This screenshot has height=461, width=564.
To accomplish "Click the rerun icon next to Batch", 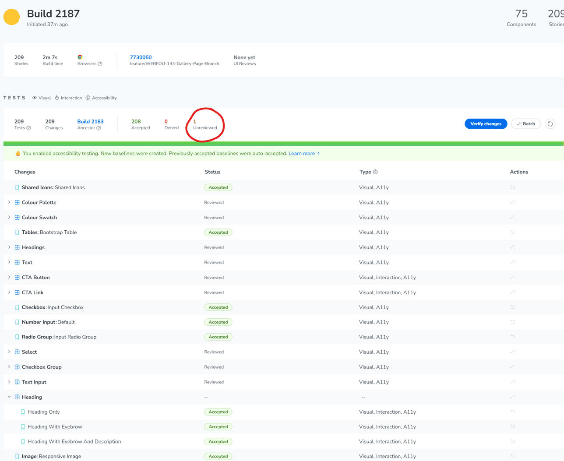I will 550,124.
